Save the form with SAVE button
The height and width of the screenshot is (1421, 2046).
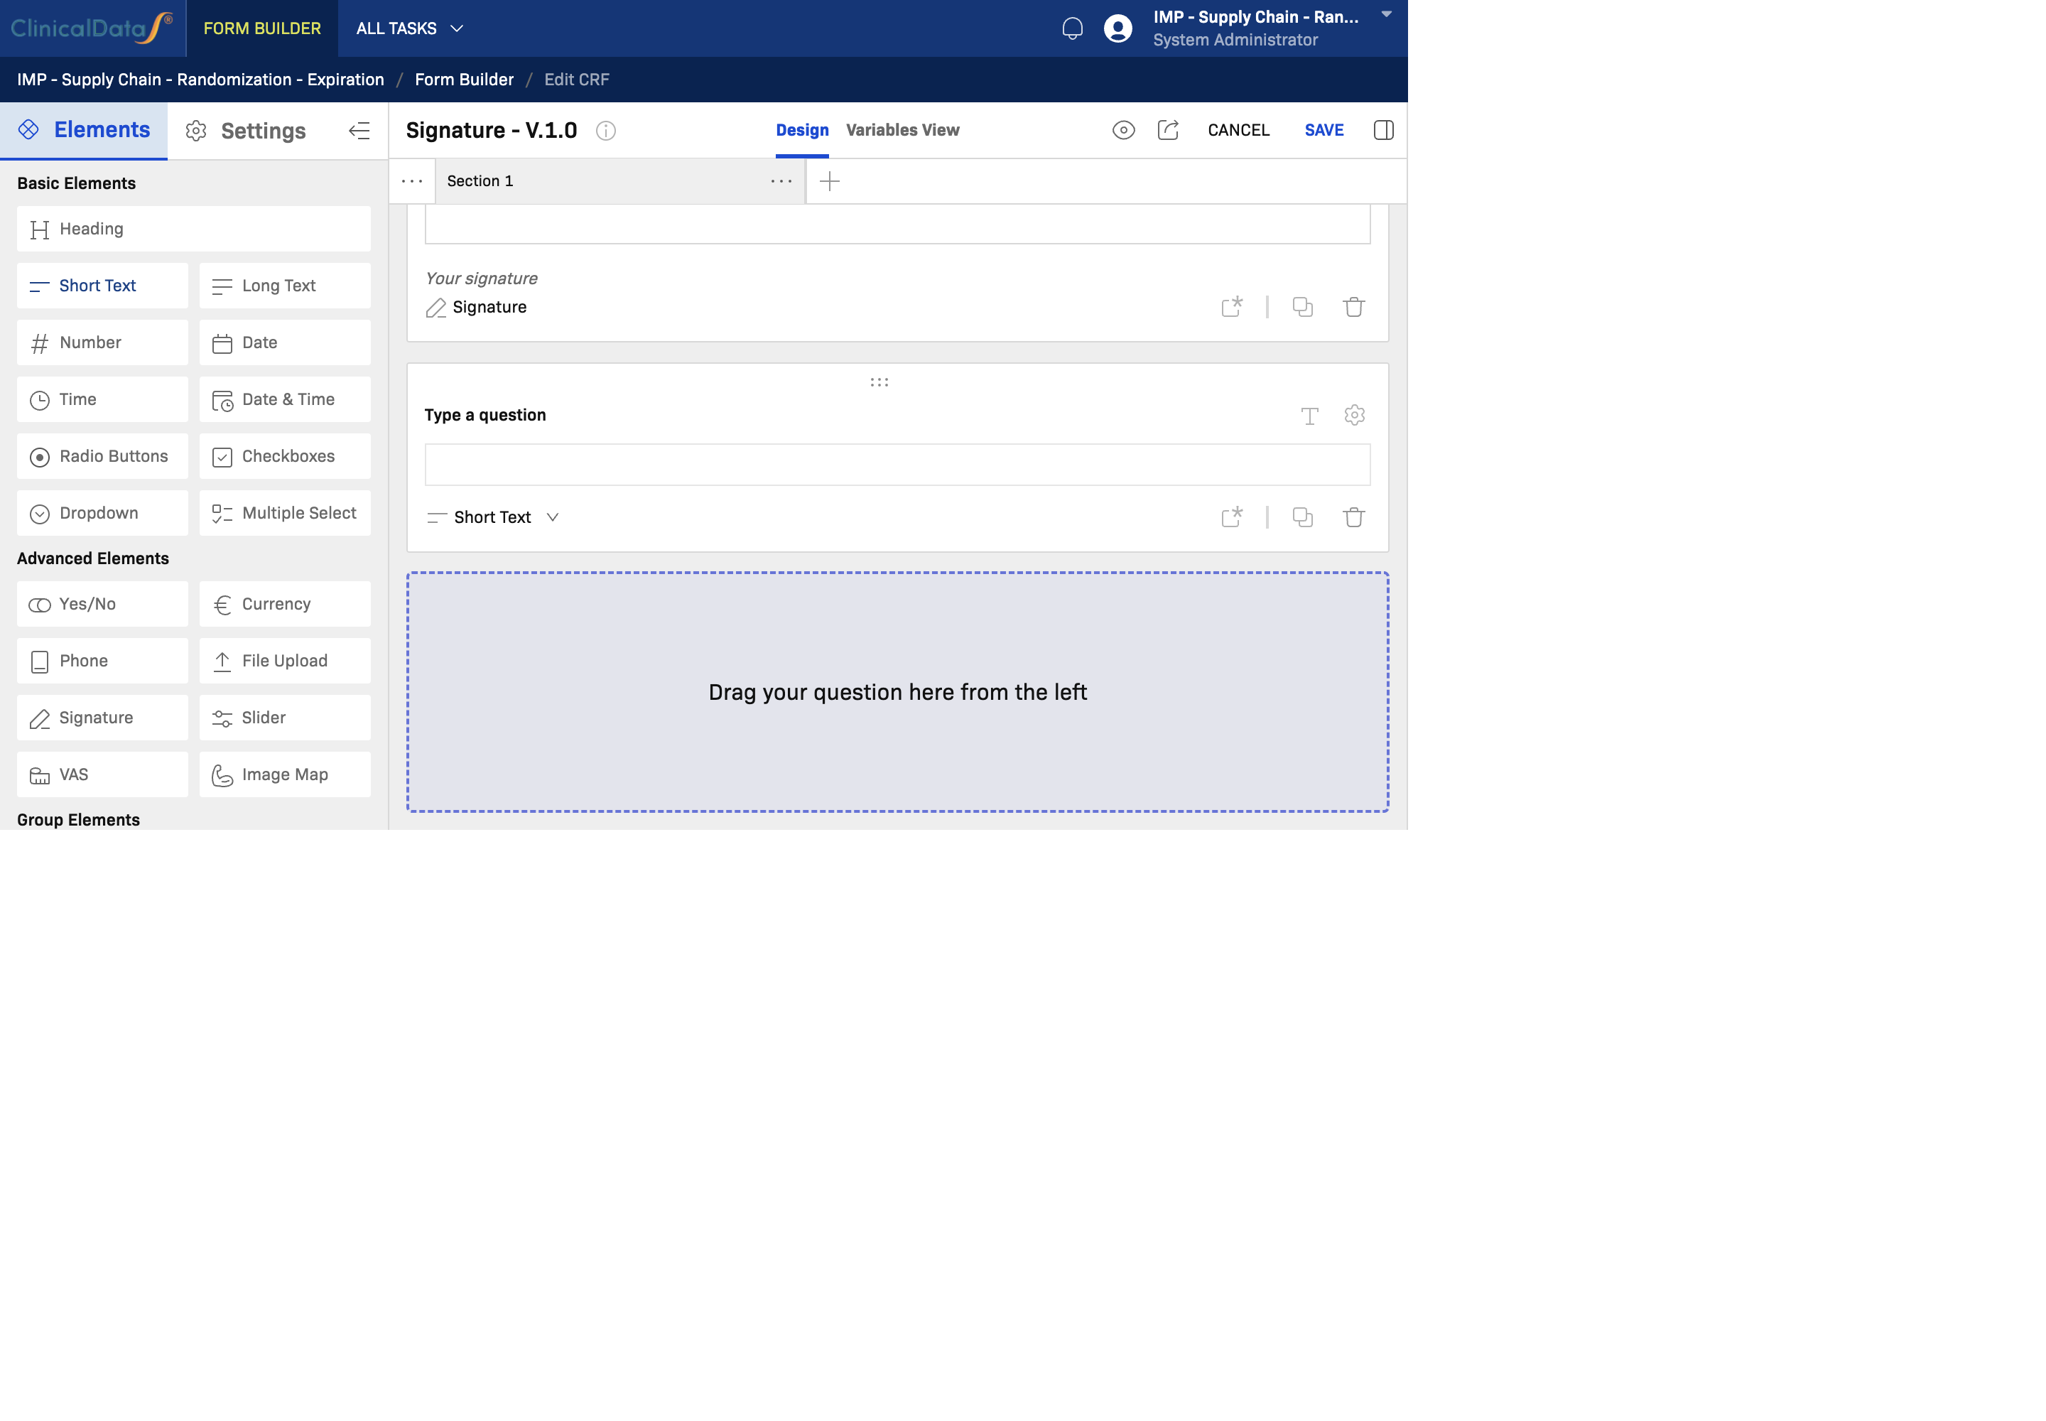(x=1324, y=130)
